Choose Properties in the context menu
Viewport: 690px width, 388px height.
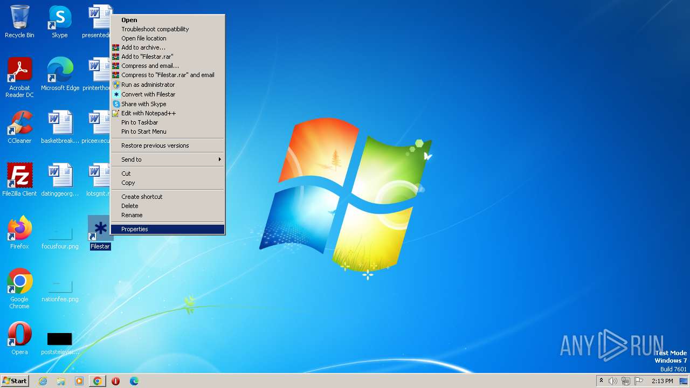[168, 229]
